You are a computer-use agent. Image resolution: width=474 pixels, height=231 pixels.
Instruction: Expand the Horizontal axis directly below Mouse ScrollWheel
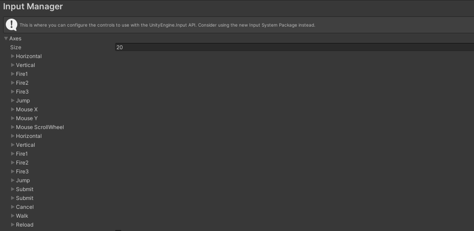click(13, 136)
